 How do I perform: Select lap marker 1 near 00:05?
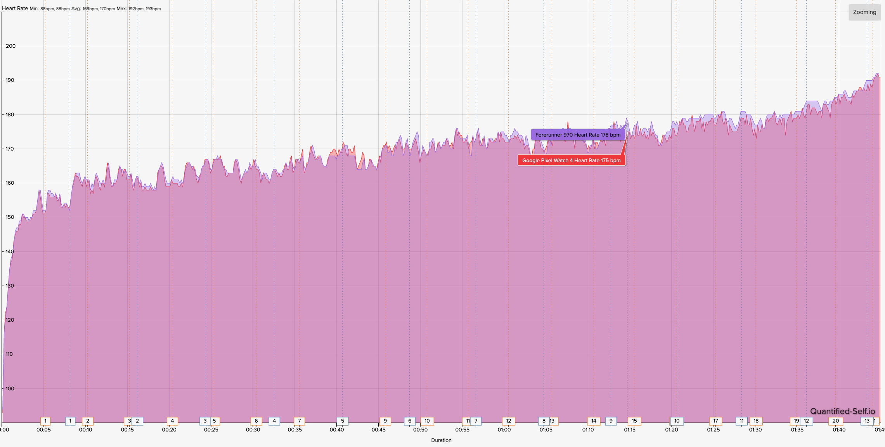(x=45, y=420)
